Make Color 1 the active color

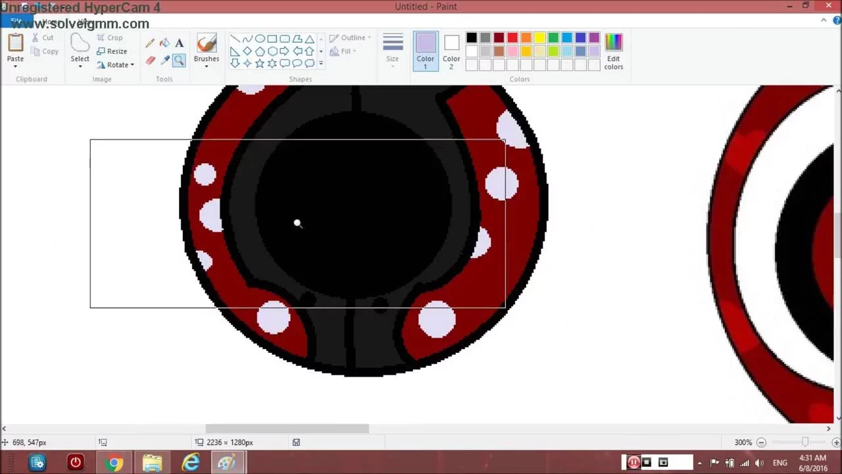(x=426, y=51)
